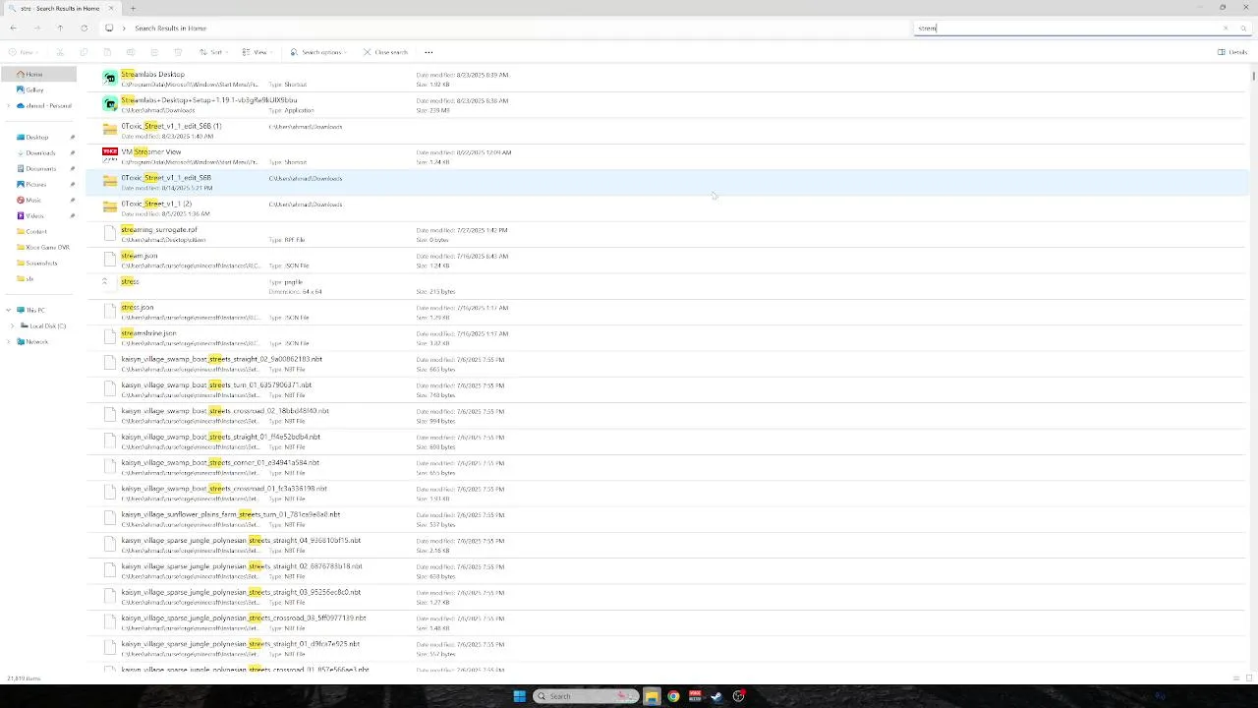Open the View dropdown

(x=259, y=52)
